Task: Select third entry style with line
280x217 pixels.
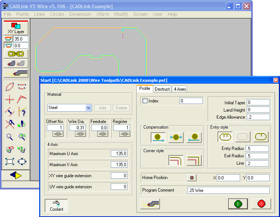Action: point(261,137)
